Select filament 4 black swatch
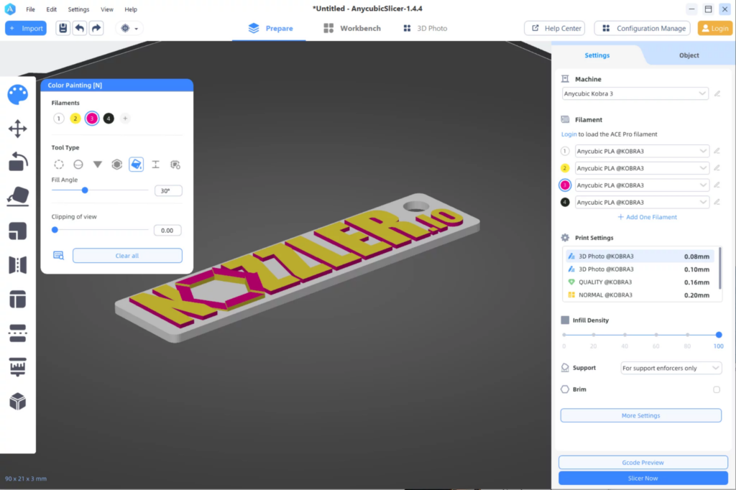 click(109, 119)
